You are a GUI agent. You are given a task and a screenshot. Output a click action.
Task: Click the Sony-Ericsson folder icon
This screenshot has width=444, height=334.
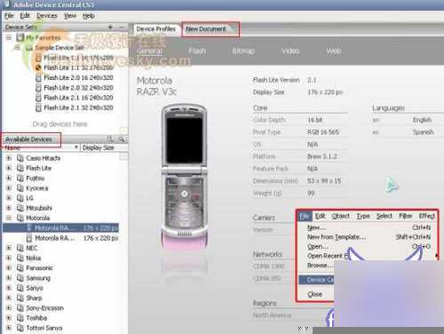pos(20,308)
